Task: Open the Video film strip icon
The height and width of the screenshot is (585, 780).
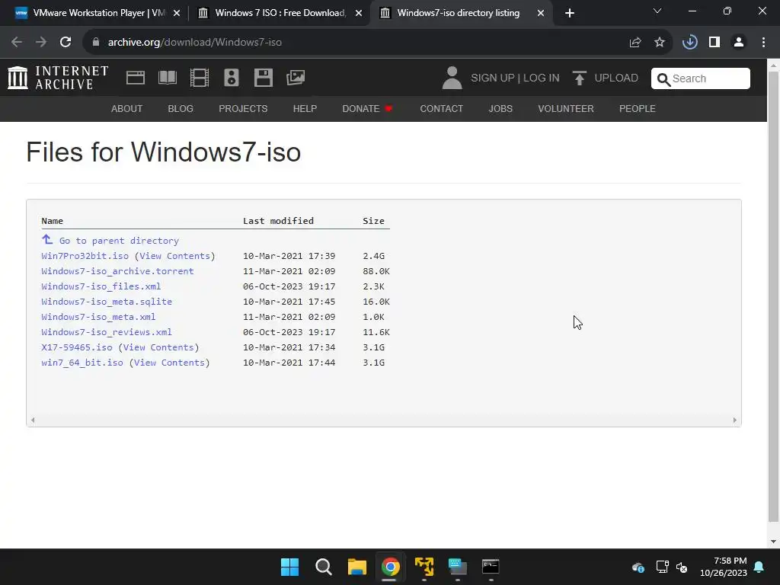Action: click(200, 78)
